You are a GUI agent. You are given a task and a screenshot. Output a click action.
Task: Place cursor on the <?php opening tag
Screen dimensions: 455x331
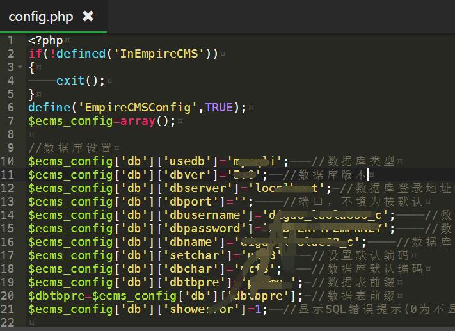(45, 40)
